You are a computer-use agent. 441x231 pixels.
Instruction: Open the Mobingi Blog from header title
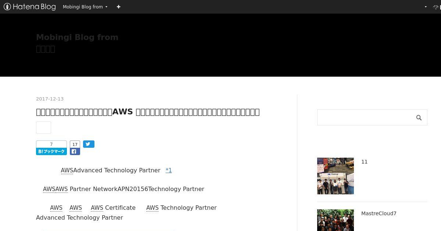coord(77,37)
